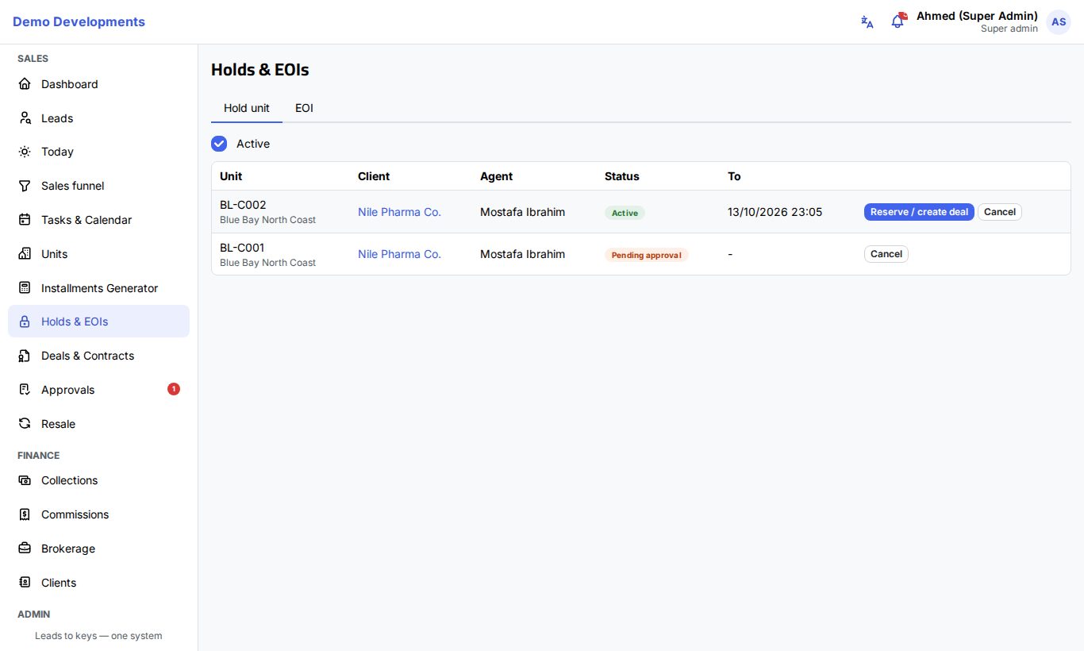This screenshot has height=651, width=1084.
Task: Click the Deals & Contracts document icon
Action: point(25,356)
